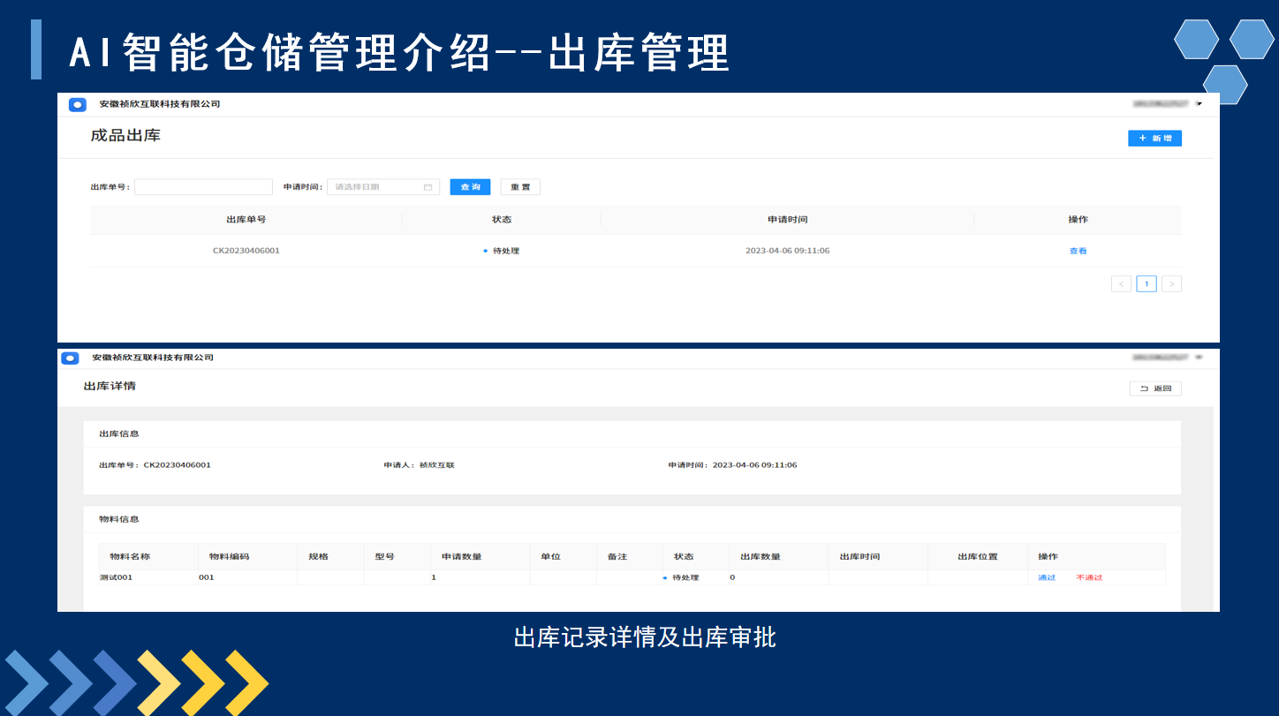Open the user account dropdown in 成品出库 window

pyautogui.click(x=1168, y=104)
